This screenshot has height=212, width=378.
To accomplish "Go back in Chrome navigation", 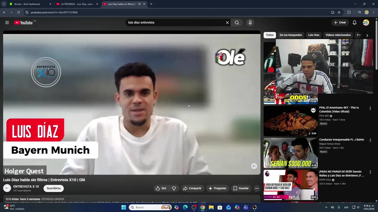I will (x=4, y=12).
